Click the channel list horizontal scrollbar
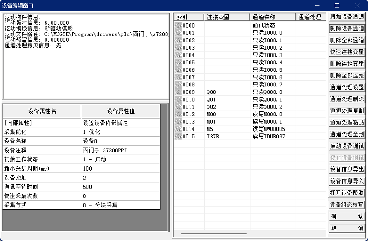The width and height of the screenshot is (368, 241). [x=213, y=235]
